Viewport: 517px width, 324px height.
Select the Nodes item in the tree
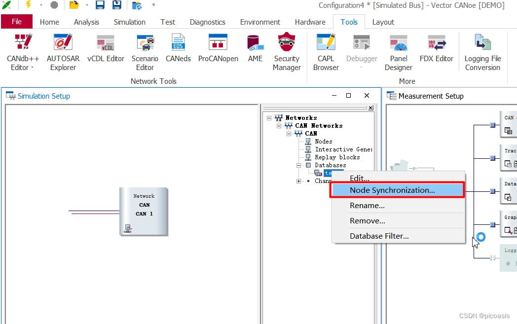pos(324,142)
